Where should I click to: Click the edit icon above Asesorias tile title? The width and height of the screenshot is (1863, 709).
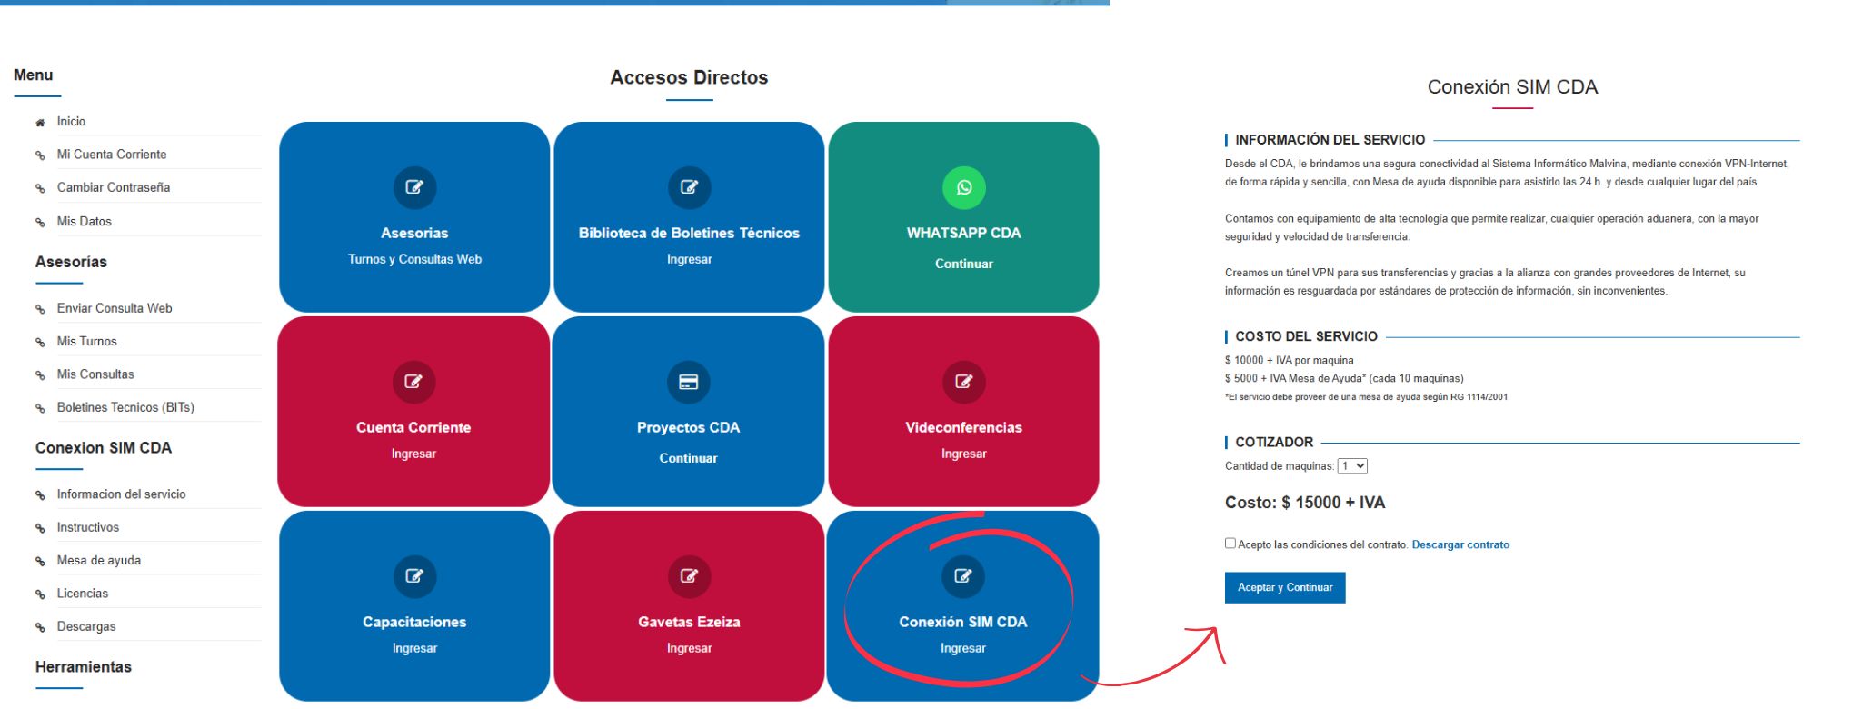pos(414,187)
